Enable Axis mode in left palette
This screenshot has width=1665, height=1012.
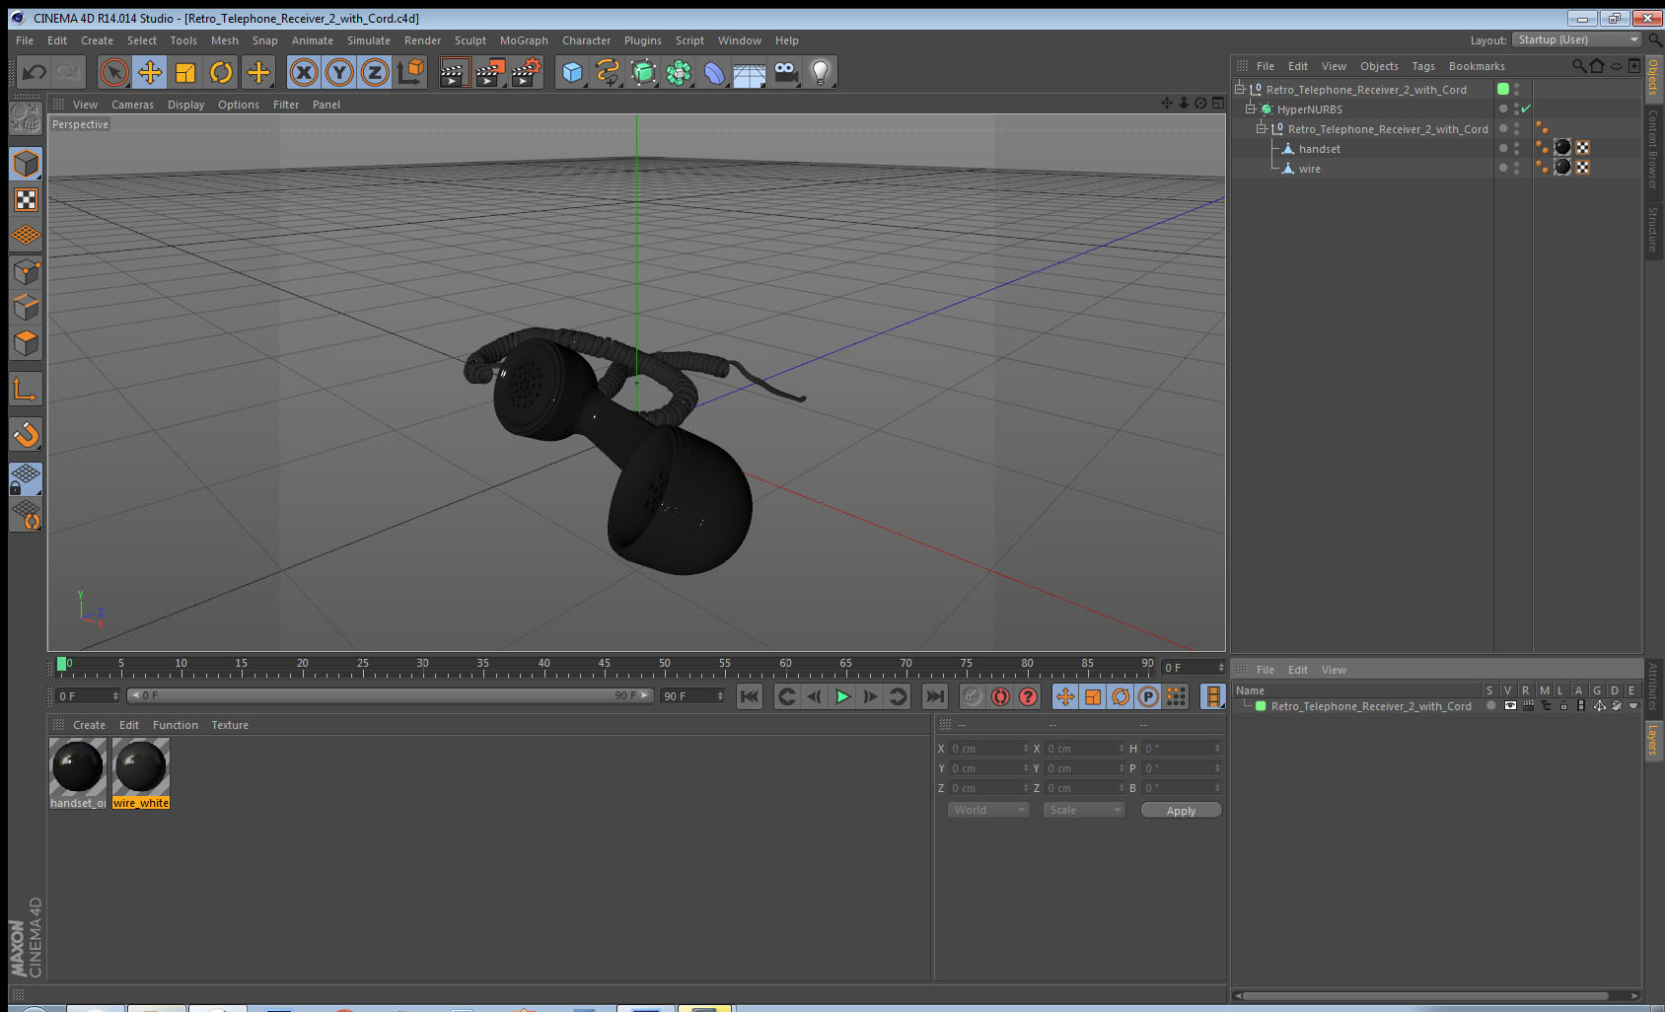tap(26, 390)
